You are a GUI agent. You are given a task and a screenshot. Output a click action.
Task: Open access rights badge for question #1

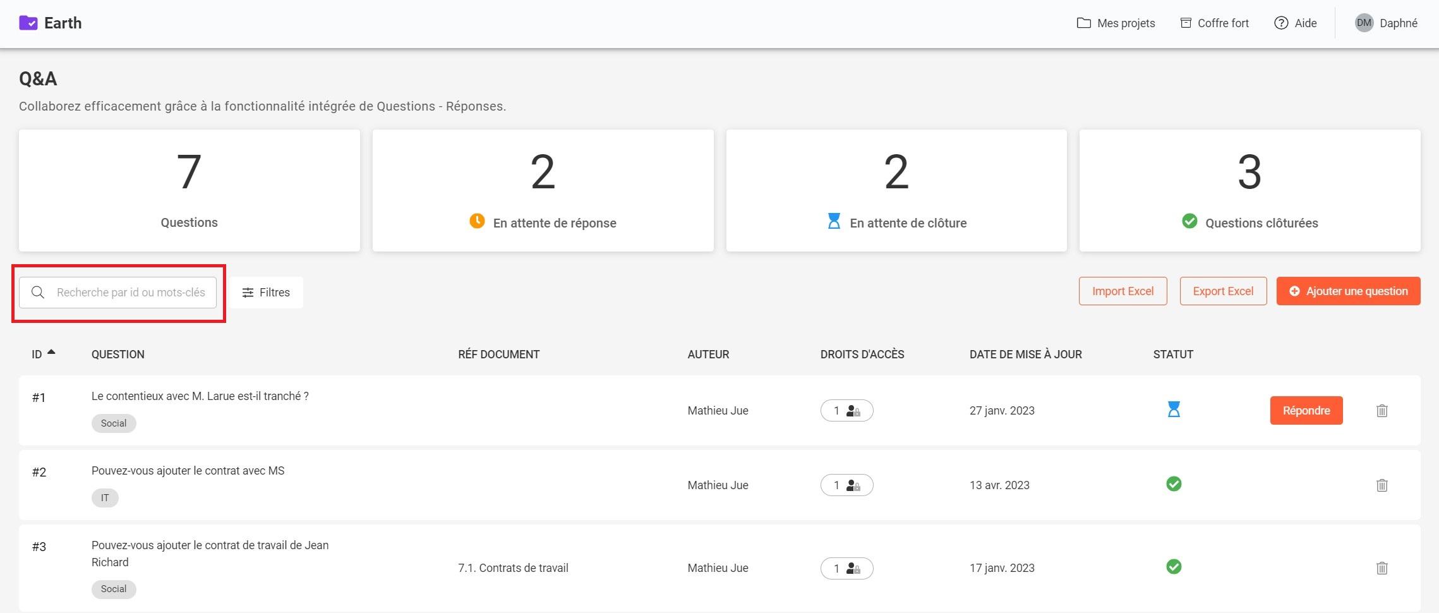(846, 411)
